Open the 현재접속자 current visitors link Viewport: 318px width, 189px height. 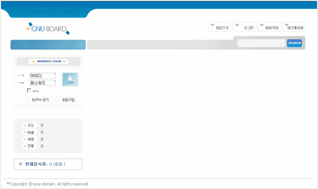click(x=45, y=164)
